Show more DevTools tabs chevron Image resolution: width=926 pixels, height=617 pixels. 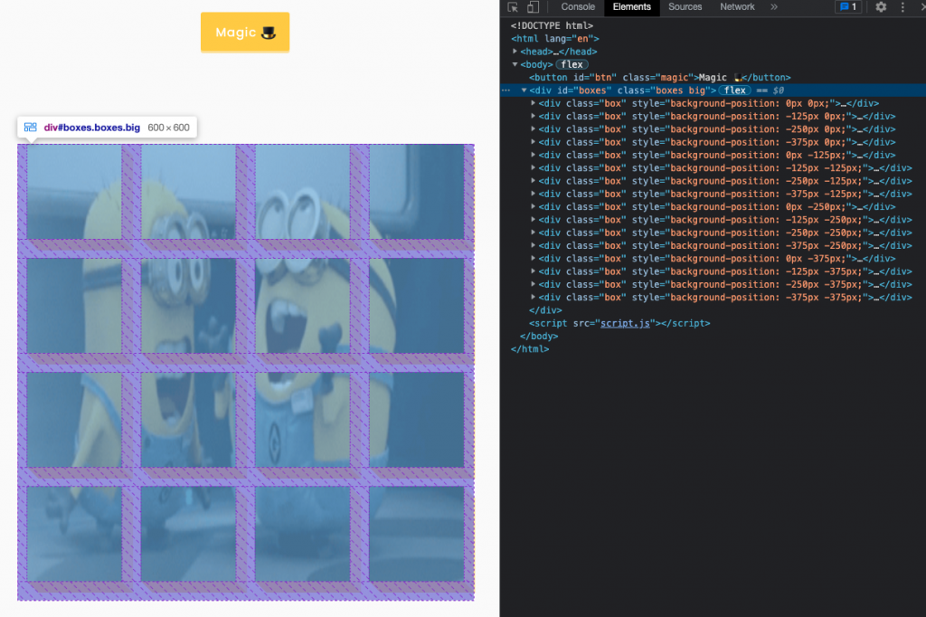click(x=774, y=7)
